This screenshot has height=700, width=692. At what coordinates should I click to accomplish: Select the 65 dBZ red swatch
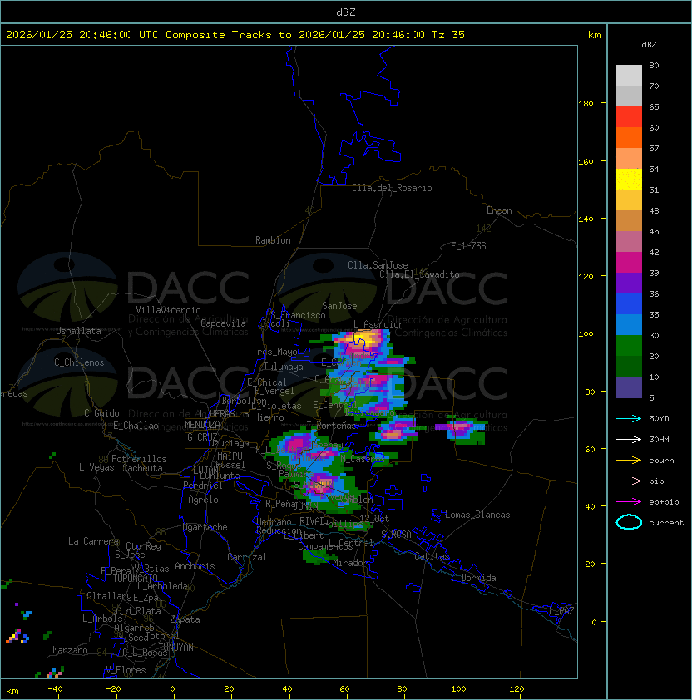(629, 116)
